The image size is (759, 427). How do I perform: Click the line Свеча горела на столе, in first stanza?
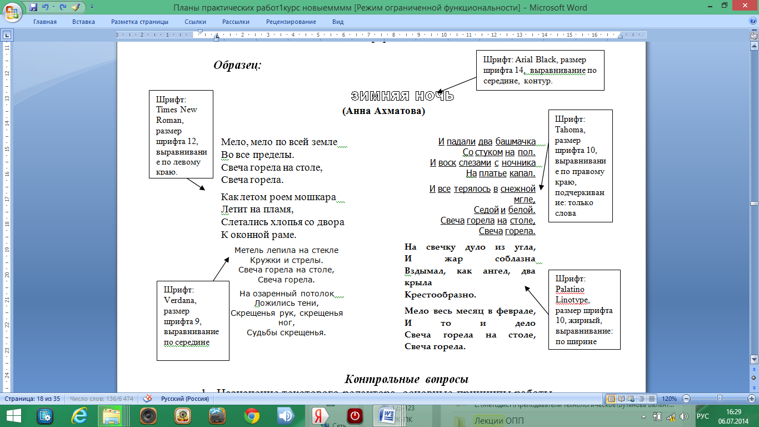click(272, 167)
